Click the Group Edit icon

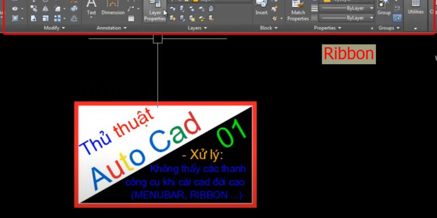click(397, 9)
